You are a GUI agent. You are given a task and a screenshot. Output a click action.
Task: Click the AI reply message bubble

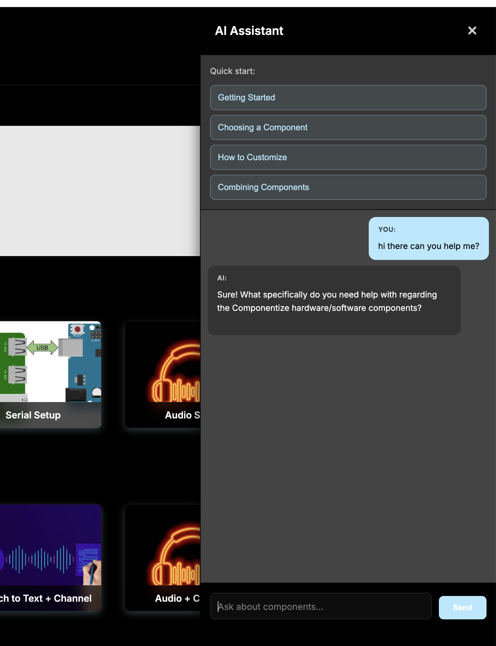334,300
